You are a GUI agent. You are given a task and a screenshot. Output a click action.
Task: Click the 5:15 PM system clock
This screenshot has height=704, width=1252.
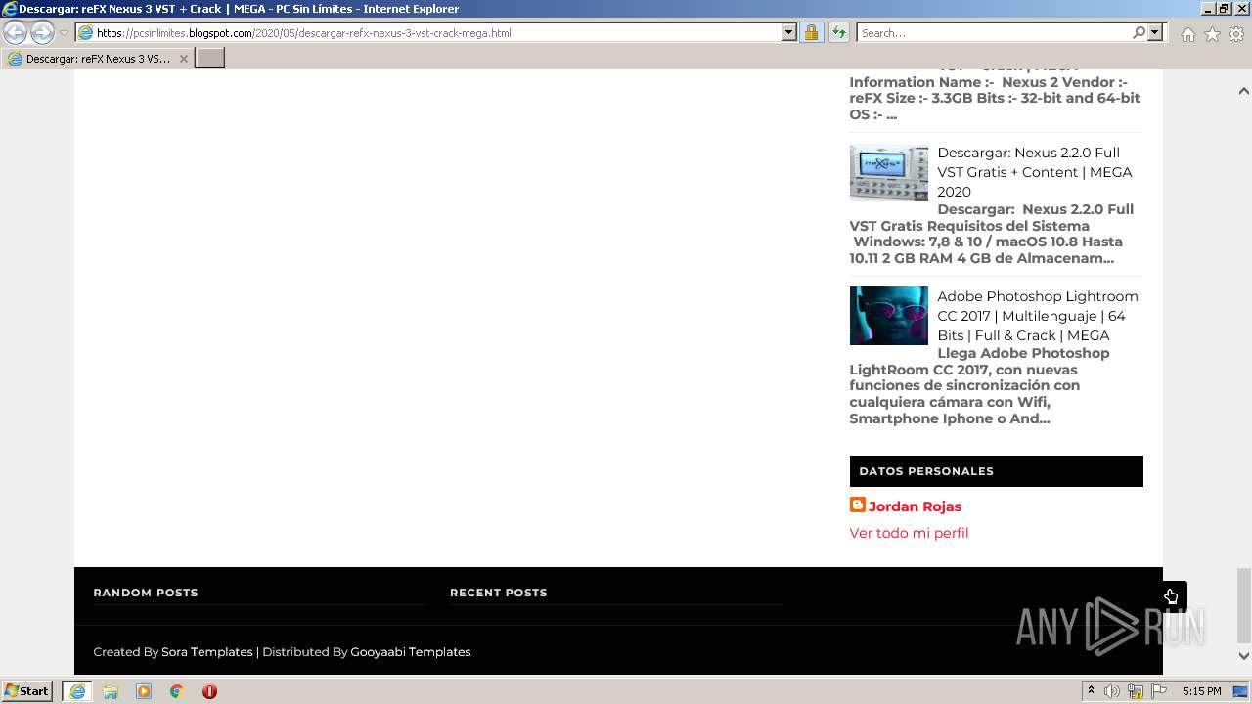coord(1201,691)
